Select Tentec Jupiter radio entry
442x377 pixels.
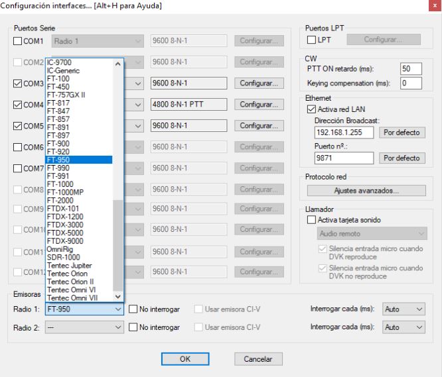[x=79, y=266]
